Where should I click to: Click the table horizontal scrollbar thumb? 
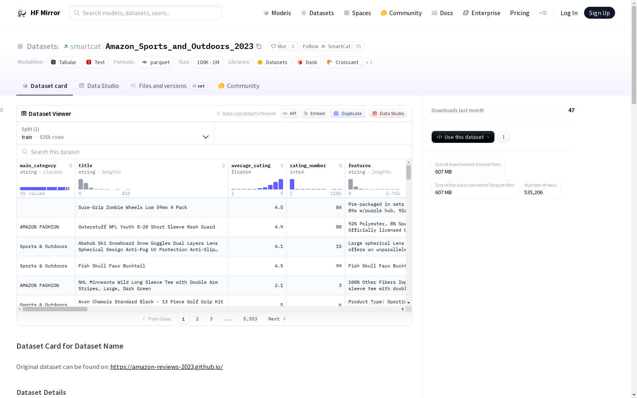(55, 309)
